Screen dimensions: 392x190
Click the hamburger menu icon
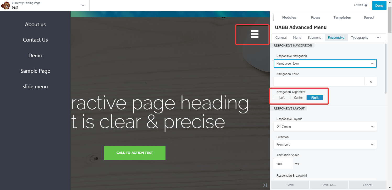pyautogui.click(x=255, y=34)
